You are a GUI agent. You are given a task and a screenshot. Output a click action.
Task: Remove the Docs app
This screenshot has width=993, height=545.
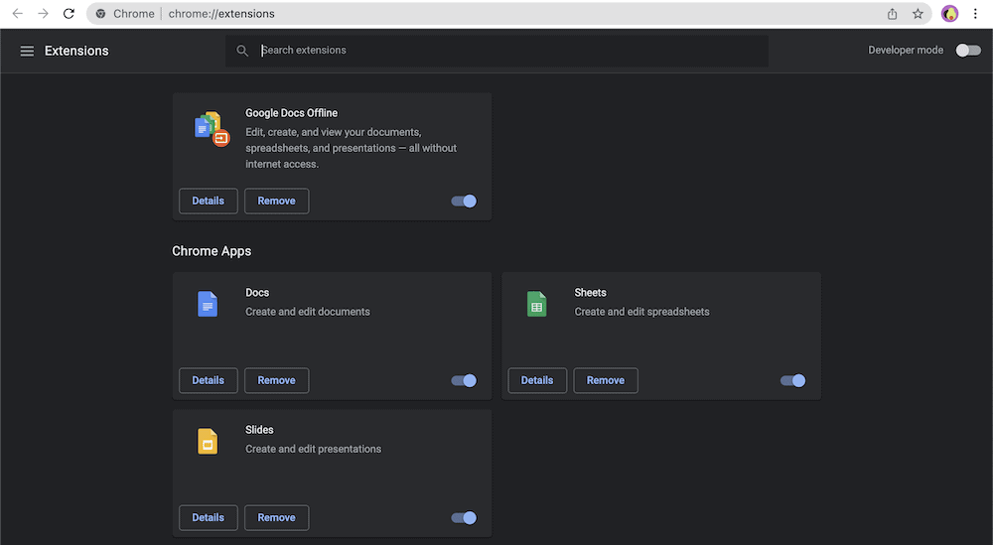pyautogui.click(x=277, y=380)
